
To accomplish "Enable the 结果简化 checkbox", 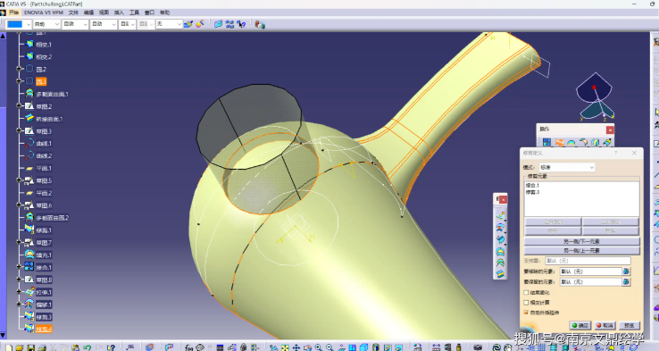I will [x=526, y=292].
